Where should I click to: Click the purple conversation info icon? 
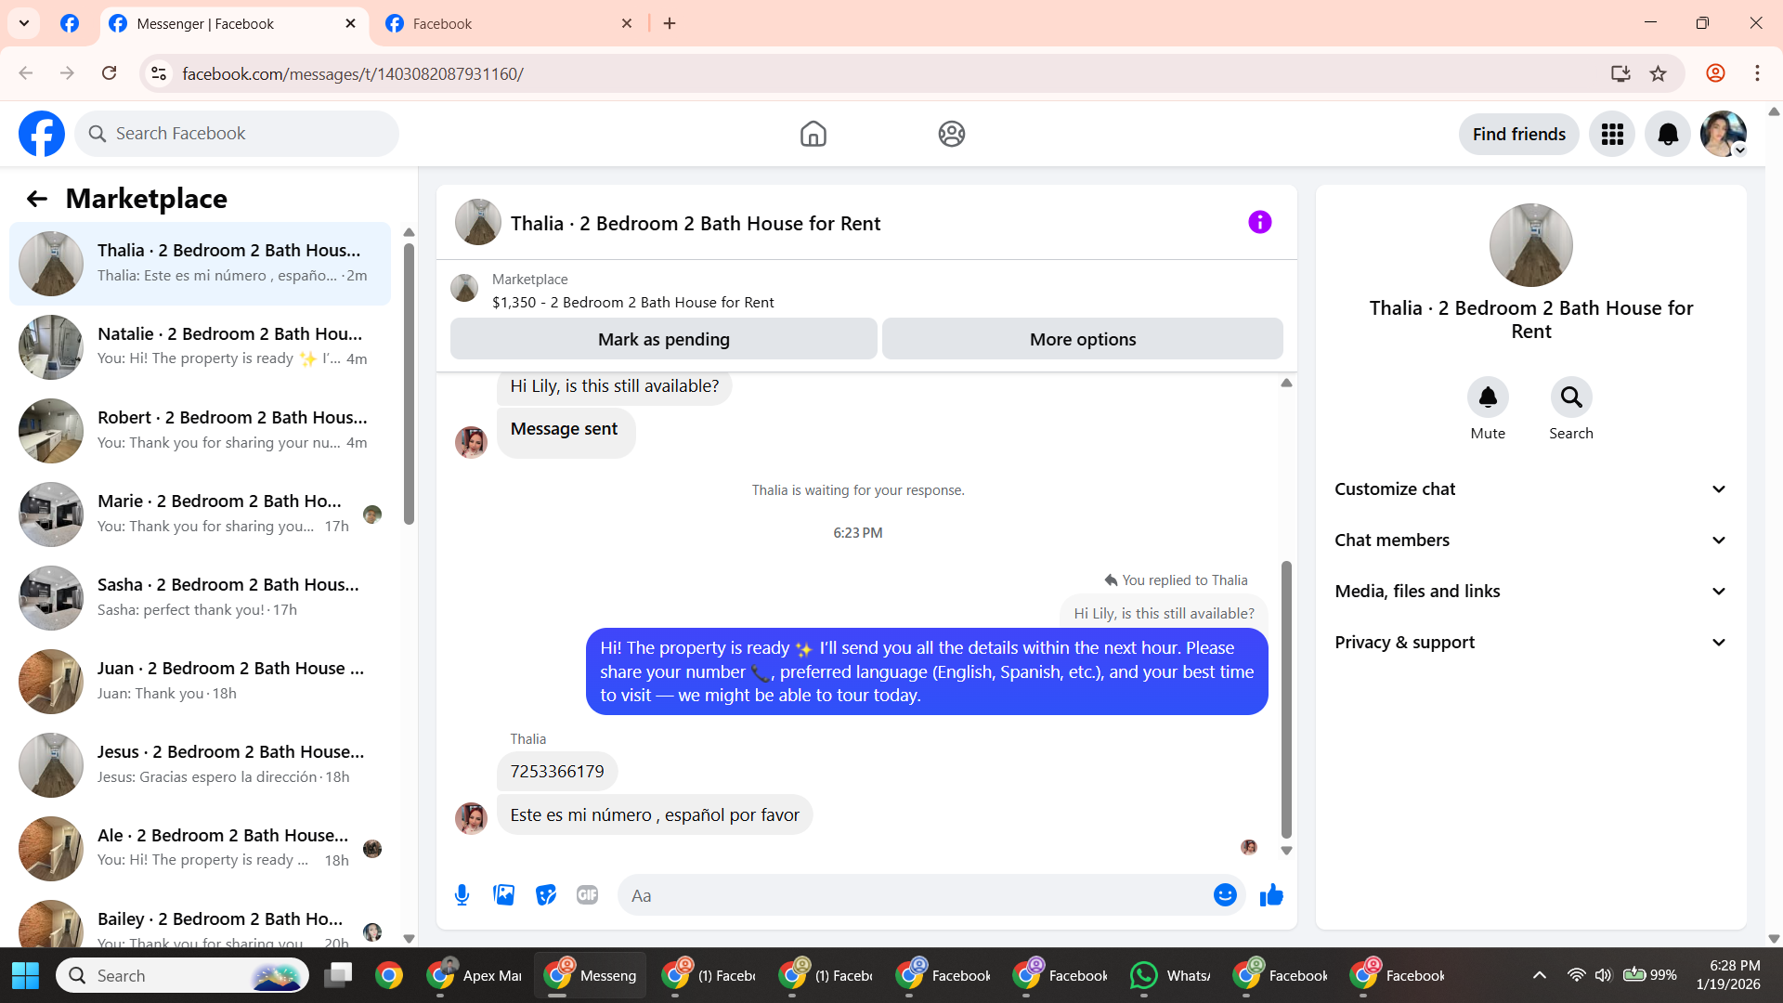(x=1259, y=222)
